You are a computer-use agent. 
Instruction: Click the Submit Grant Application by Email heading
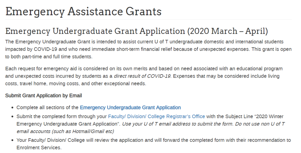(43, 95)
